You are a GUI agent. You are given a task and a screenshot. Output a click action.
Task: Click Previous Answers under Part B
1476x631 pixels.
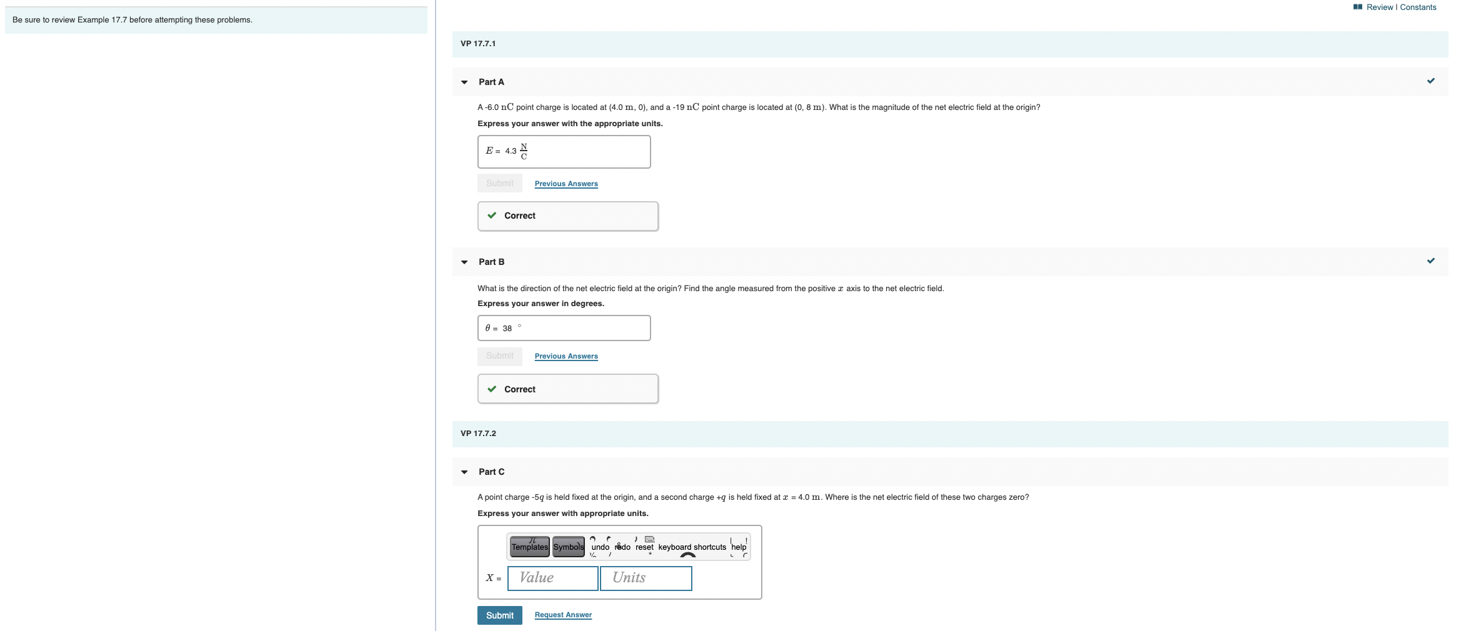[x=566, y=355]
